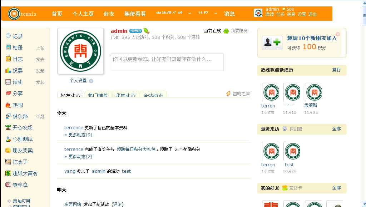Screen dimensions: 366x207
Task: Open the 分享 share app
Action: pos(18,94)
